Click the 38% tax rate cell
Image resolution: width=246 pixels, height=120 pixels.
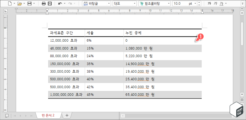(x=104, y=72)
